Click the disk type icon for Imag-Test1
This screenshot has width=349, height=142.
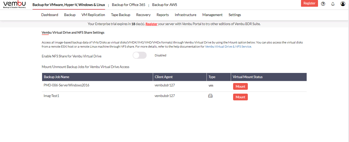(x=210, y=96)
